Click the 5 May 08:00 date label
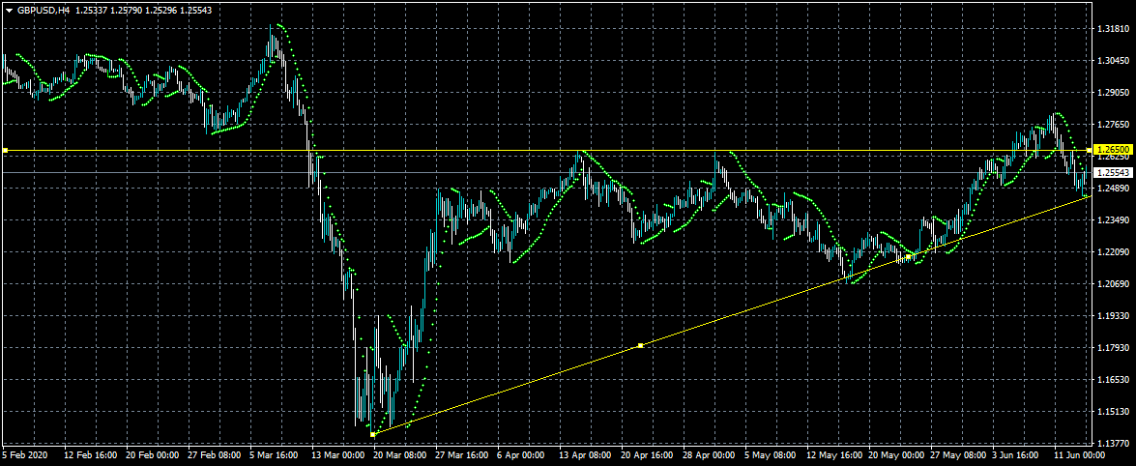This screenshot has width=1136, height=466. [x=771, y=456]
